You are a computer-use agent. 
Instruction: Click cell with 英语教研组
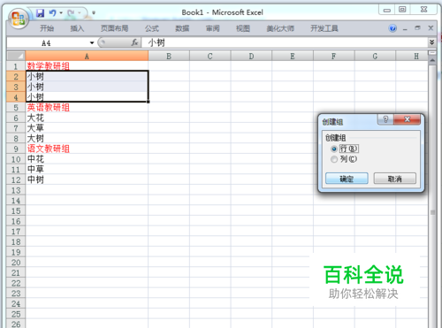(x=87, y=108)
